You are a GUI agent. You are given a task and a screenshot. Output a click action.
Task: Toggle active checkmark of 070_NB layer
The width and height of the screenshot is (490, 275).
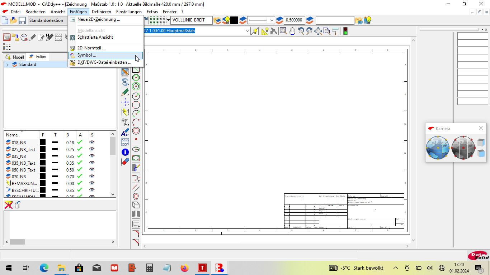pyautogui.click(x=80, y=177)
